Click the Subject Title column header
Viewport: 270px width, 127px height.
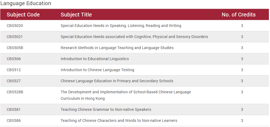(76, 15)
